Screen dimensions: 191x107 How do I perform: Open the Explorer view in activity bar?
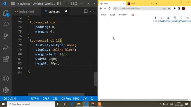tap(6, 13)
